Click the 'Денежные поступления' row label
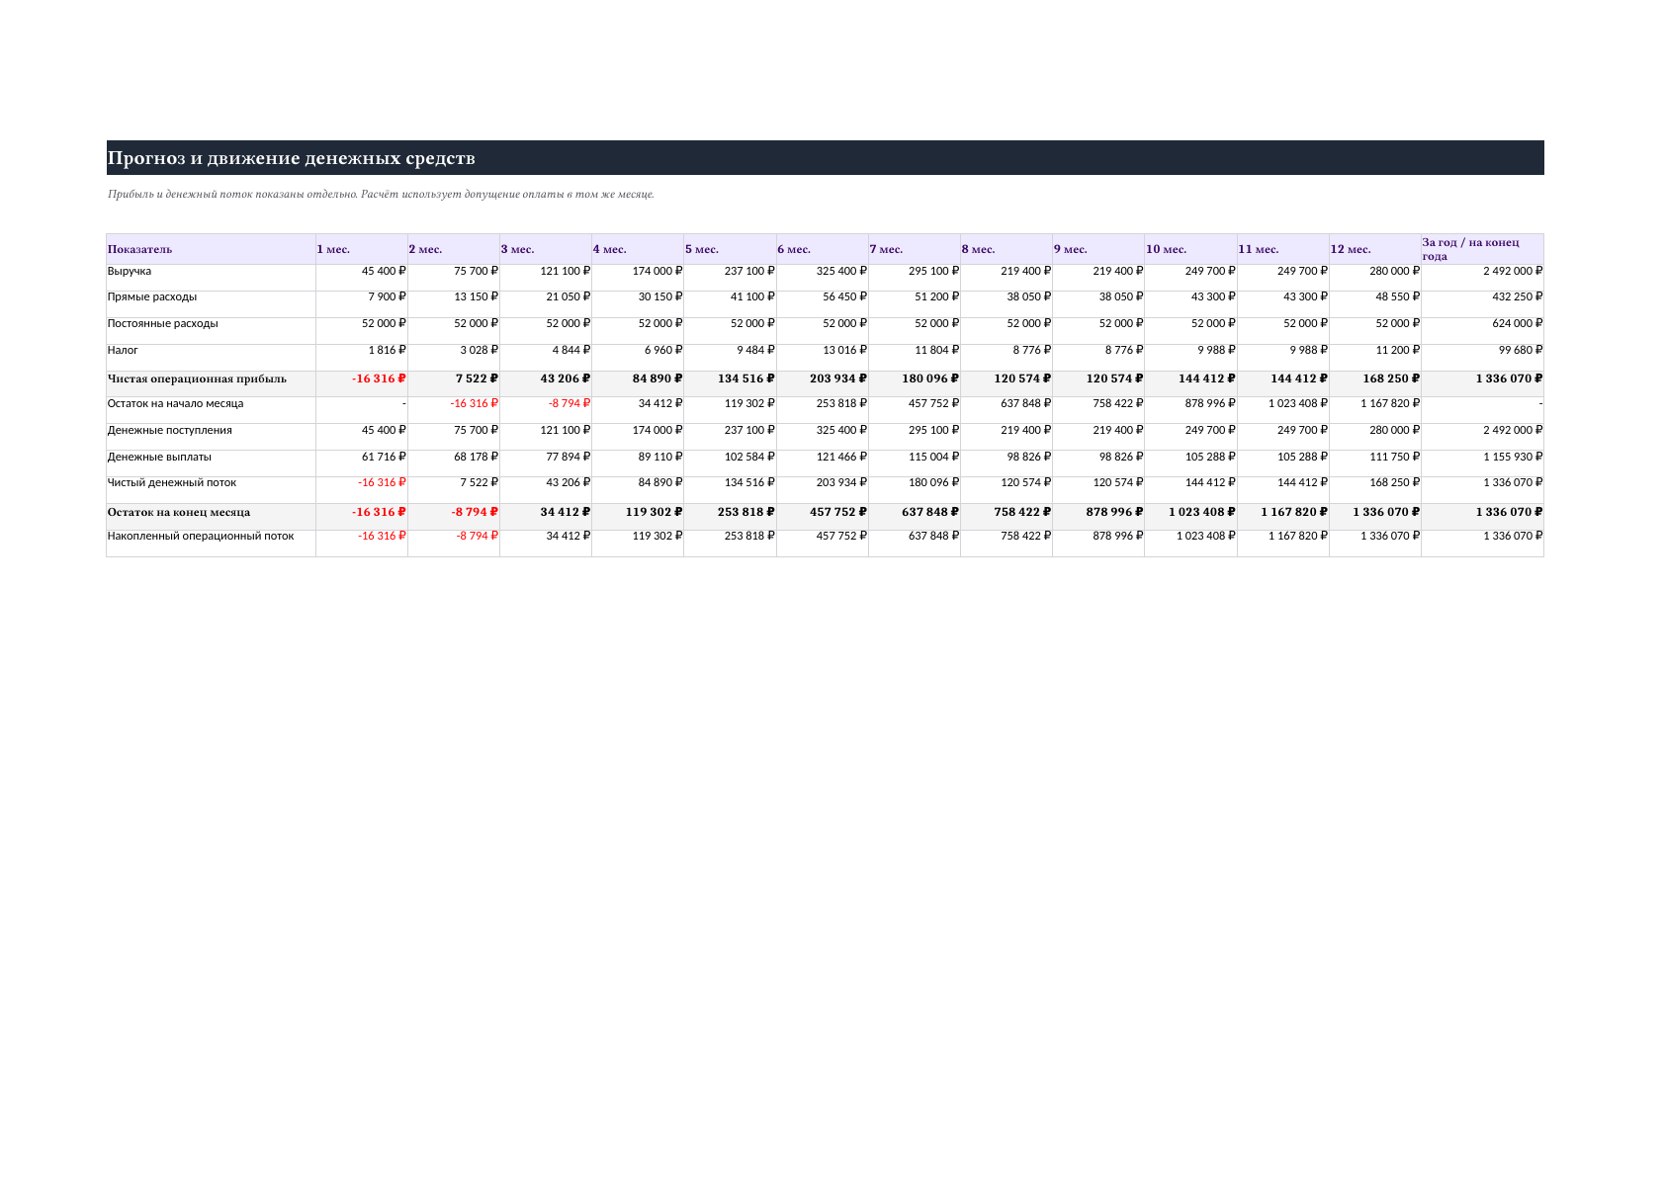1665x1177 pixels. click(170, 430)
